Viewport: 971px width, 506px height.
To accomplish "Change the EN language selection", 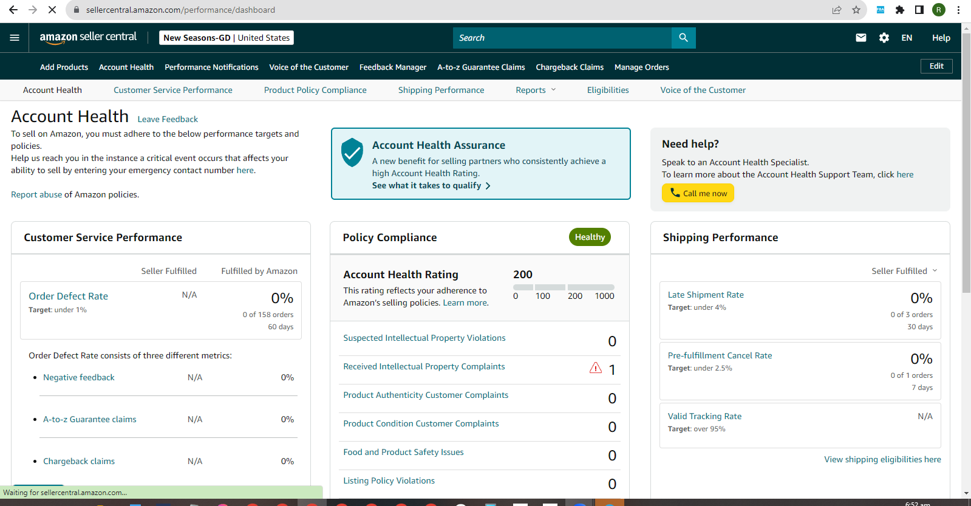I will [x=907, y=38].
